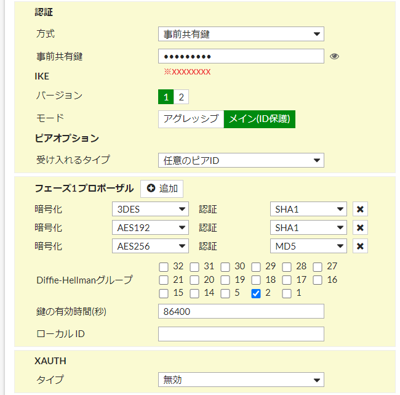Enable Diffie-Hellman group 27
Image resolution: width=400 pixels, height=395 pixels.
click(x=318, y=267)
